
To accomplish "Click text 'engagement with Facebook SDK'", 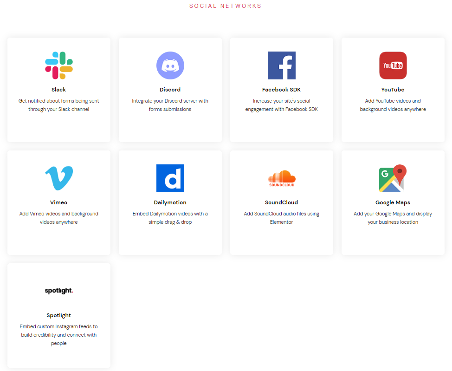I will (x=281, y=109).
